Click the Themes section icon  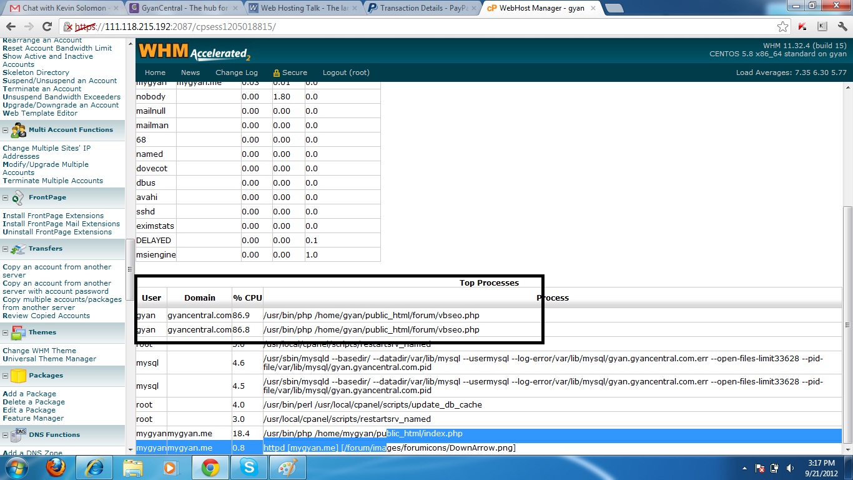click(18, 332)
